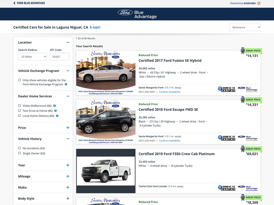Open the 25 Miles search radius dropdown
Viewport: 274px width, 205px height.
click(x=32, y=57)
